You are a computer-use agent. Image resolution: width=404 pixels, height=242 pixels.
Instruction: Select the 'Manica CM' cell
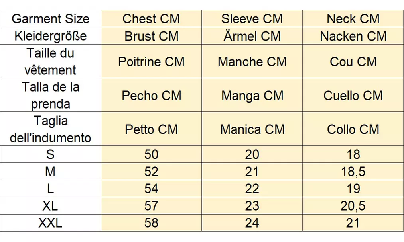pos(252,129)
